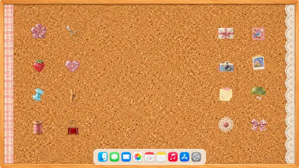Open Music app in the dock
This screenshot has width=299, height=168.
(x=173, y=157)
